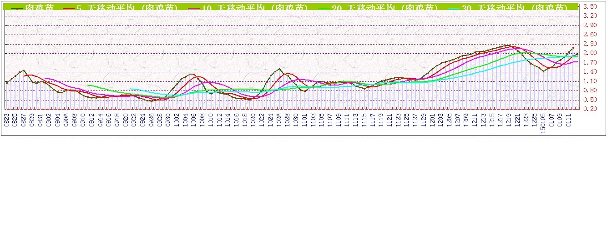Click the 0823 date label
Screen dimensions: 612x246
(7, 120)
